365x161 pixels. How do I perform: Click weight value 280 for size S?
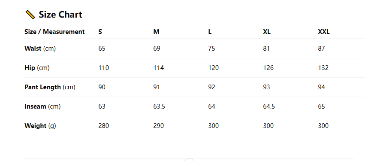click(104, 126)
